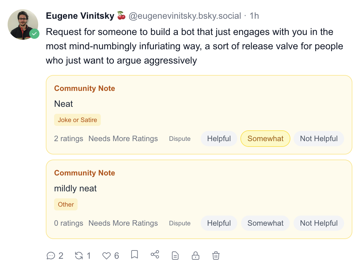This screenshot has width=360, height=274.
Task: Click the 'Other' tag label
Action: point(66,205)
